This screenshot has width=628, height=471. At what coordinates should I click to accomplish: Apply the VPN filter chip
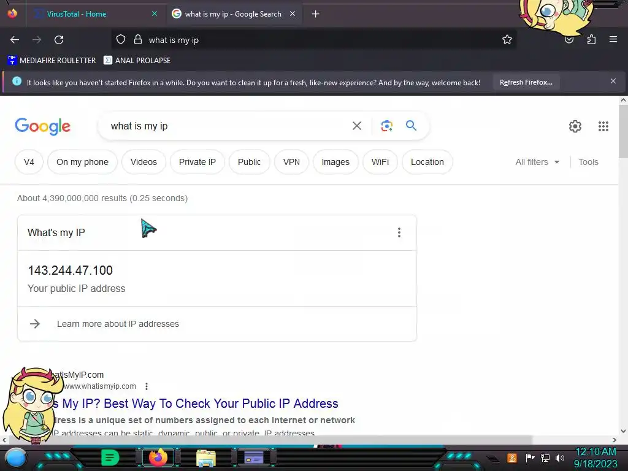click(291, 162)
